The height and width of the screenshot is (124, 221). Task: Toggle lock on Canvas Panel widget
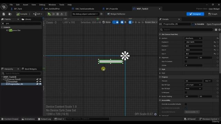click(x=37, y=79)
